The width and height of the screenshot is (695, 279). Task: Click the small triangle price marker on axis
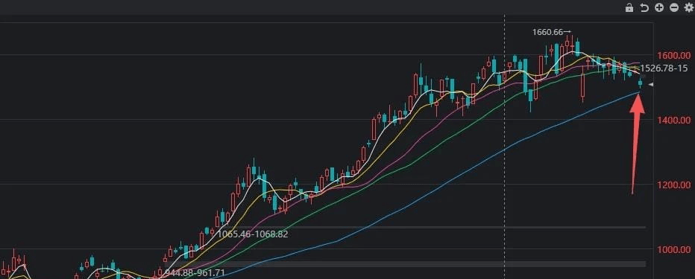pos(651,85)
